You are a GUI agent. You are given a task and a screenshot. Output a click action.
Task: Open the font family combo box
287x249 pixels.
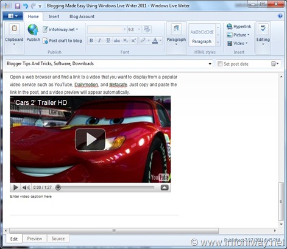pos(107,30)
